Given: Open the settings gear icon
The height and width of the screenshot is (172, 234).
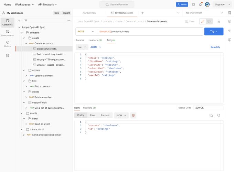Looking at the screenshot, I should (x=193, y=4).
